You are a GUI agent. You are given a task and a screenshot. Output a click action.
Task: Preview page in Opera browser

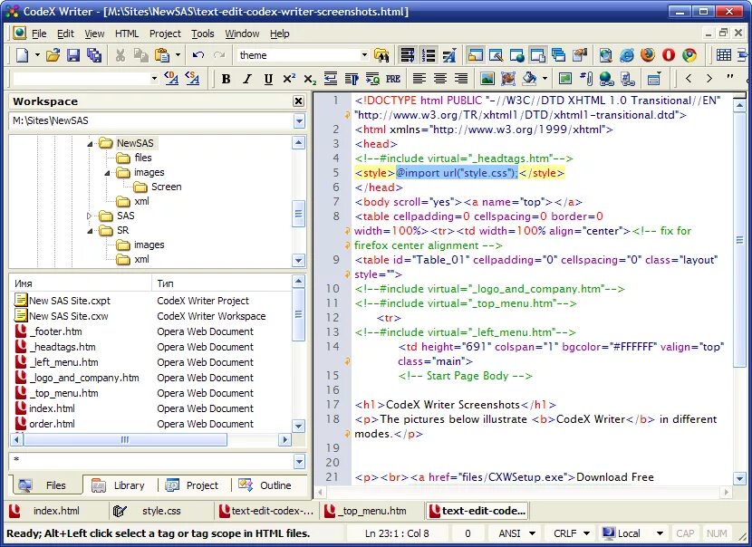pyautogui.click(x=669, y=55)
